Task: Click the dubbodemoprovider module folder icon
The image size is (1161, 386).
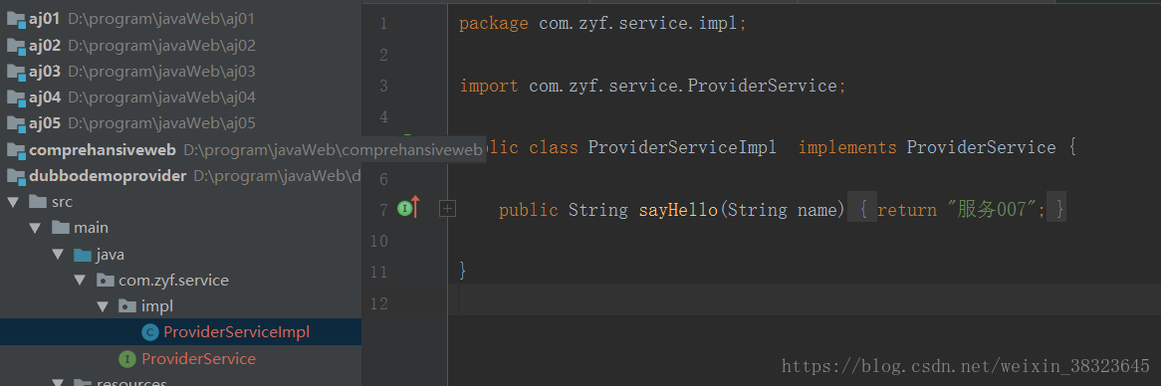Action: point(16,176)
